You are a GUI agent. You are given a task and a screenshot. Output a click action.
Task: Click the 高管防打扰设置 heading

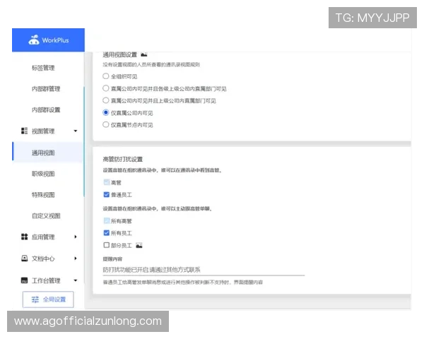coord(122,159)
